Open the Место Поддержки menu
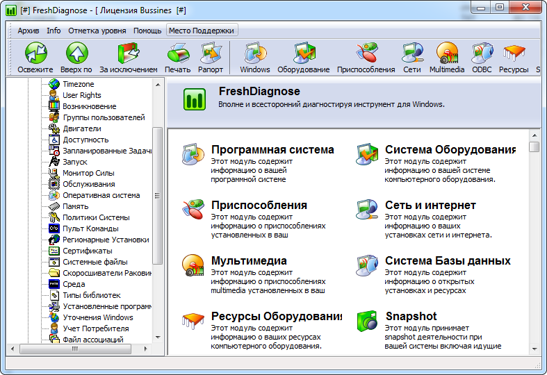This screenshot has height=375, width=547. (x=202, y=31)
